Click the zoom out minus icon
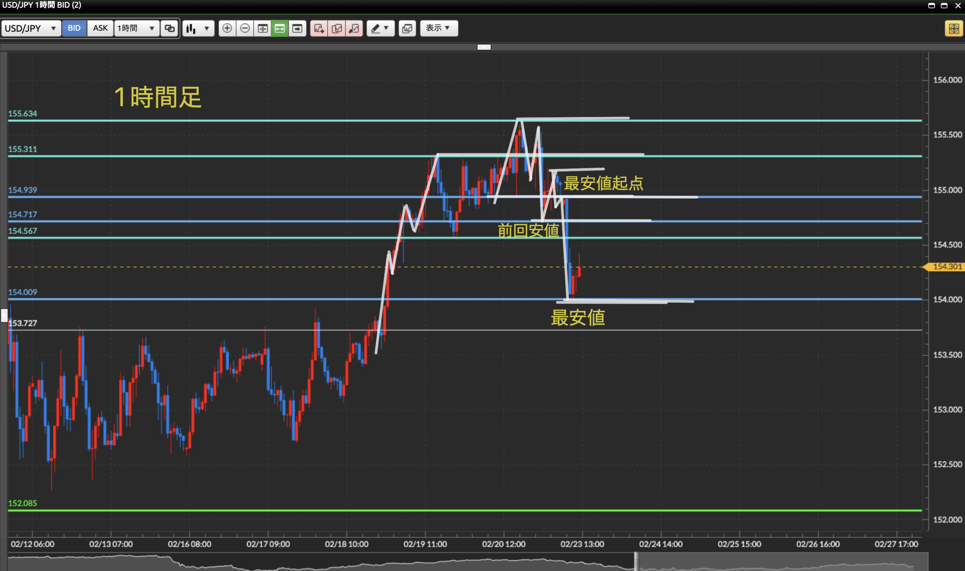This screenshot has height=571, width=965. point(245,28)
